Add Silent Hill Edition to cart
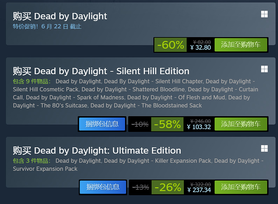Viewport: 278px width, 204px height. [241, 124]
